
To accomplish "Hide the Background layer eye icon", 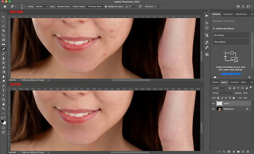I will coord(213,109).
